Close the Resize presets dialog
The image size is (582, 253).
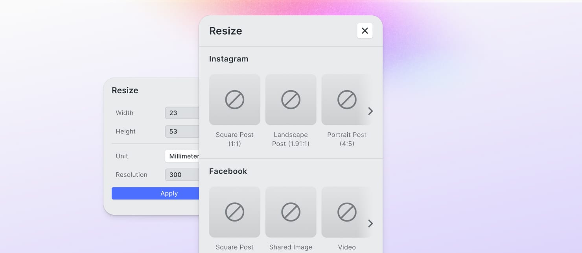pyautogui.click(x=365, y=31)
